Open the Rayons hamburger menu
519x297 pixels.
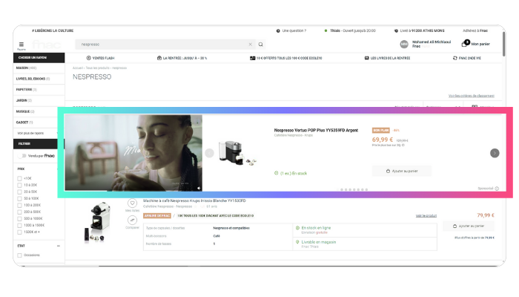pyautogui.click(x=21, y=45)
